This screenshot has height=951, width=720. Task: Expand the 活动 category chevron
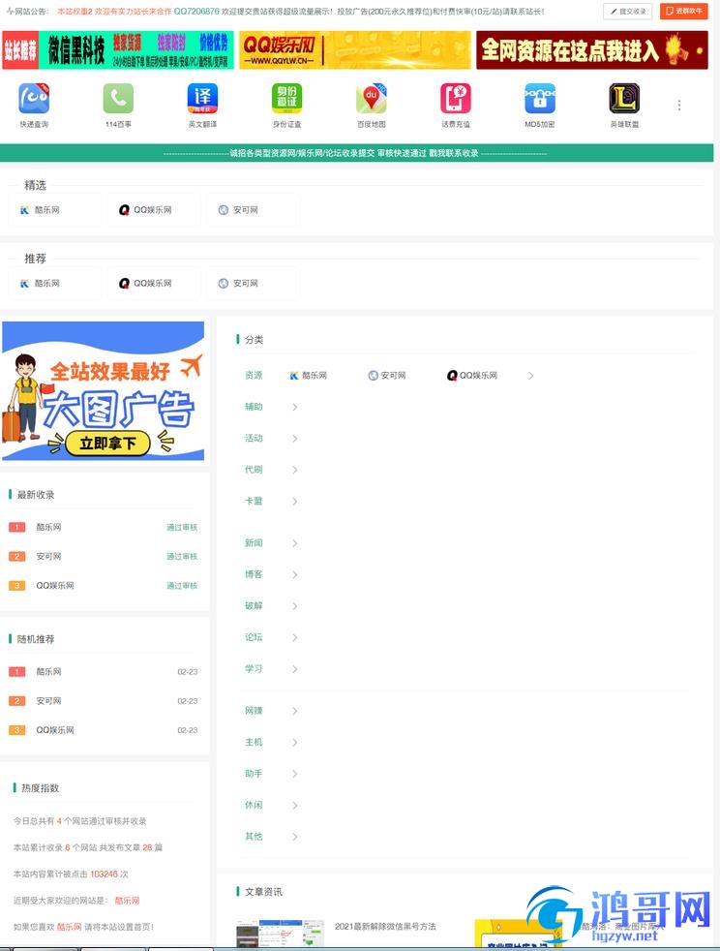294,439
